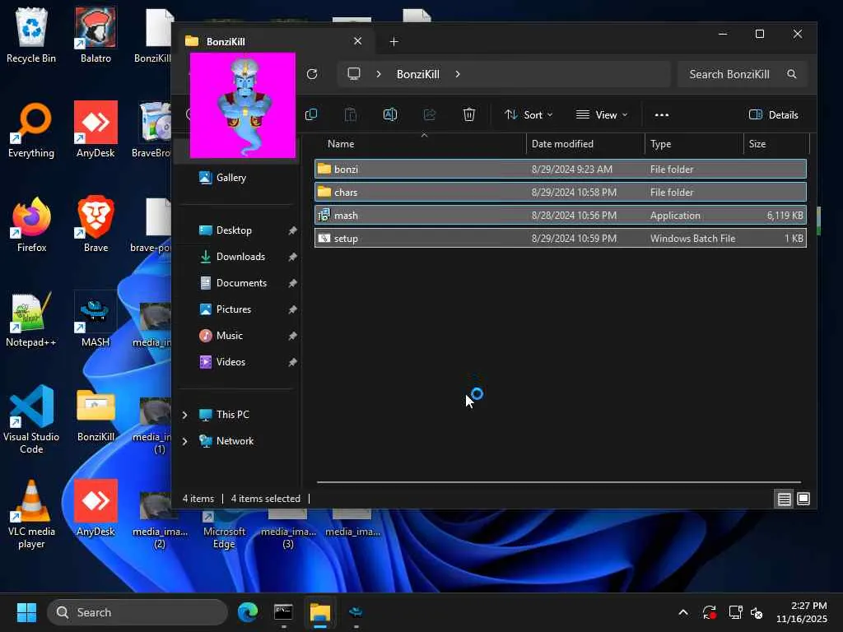Open the Windows Start menu
This screenshot has height=632, width=843.
26,612
